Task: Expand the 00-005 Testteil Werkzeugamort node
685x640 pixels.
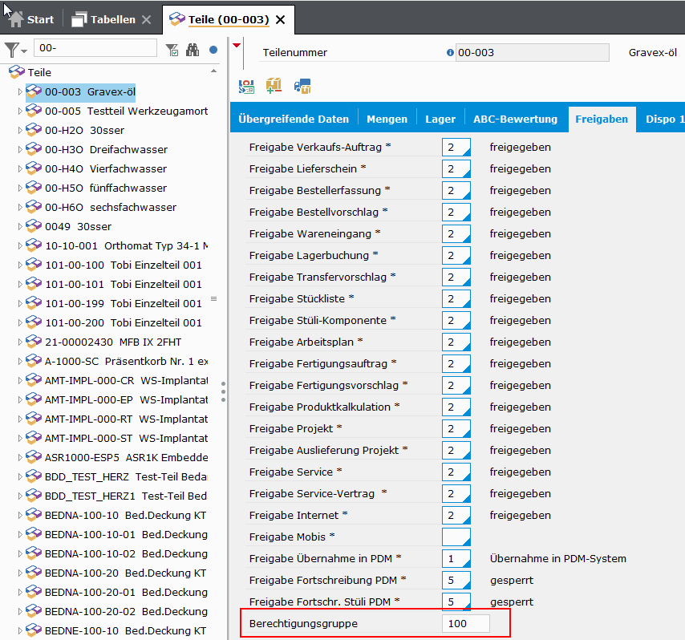Action: pyautogui.click(x=20, y=111)
